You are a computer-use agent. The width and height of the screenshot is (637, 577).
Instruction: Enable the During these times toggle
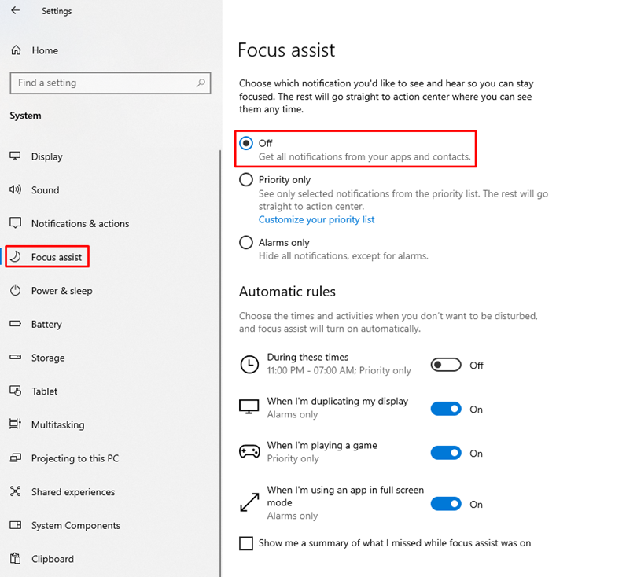[446, 365]
